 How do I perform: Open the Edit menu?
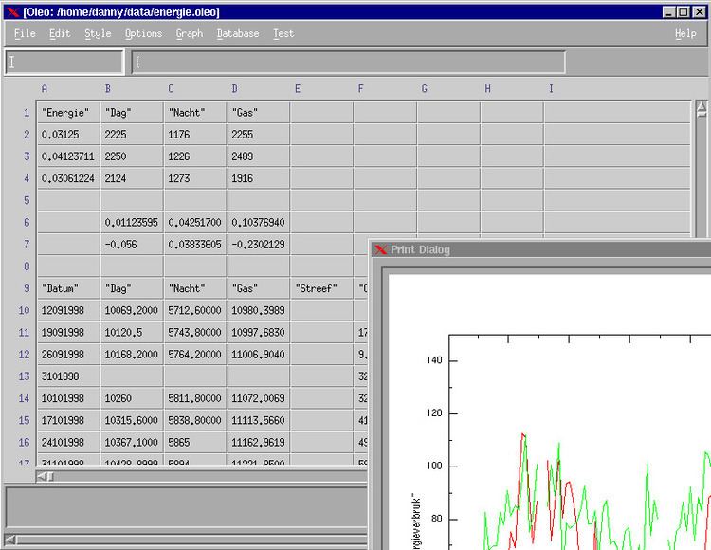tap(60, 33)
